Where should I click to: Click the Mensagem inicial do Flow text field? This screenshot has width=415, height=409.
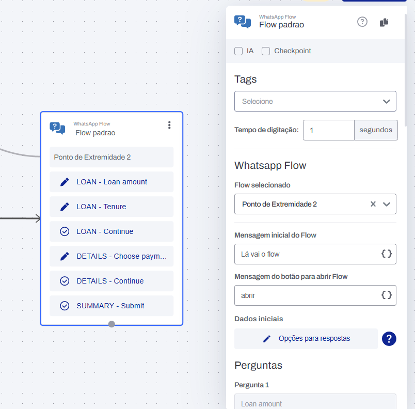307,254
